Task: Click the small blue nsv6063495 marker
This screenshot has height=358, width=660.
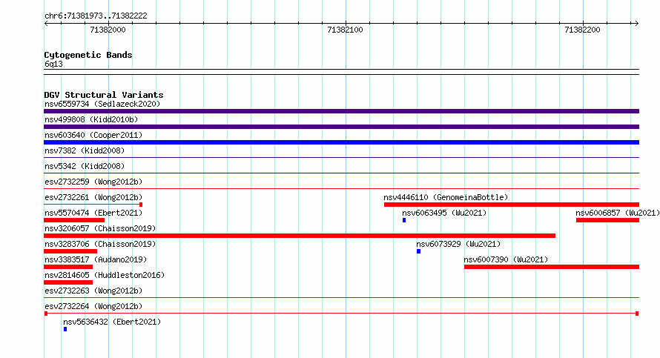Action: [404, 220]
